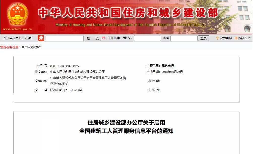Click the notice heading 全国建筑工人管理服务信息平台的通知
Viewport: 253px width, 154px height.
(126, 131)
